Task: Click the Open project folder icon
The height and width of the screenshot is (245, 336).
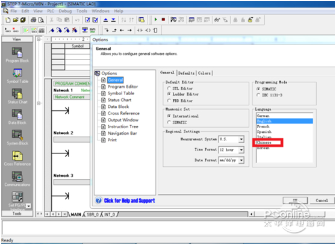Action: click(16, 20)
